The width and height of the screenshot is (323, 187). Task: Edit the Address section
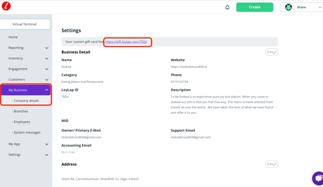pyautogui.click(x=271, y=164)
